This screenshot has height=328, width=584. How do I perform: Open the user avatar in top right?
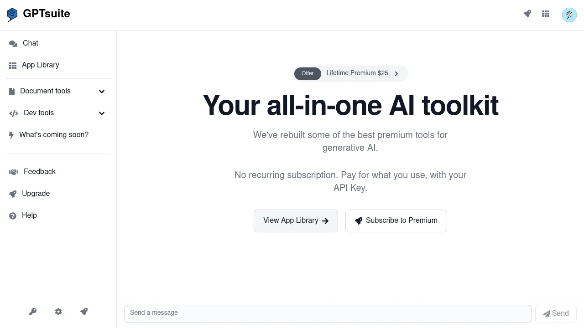pos(569,15)
